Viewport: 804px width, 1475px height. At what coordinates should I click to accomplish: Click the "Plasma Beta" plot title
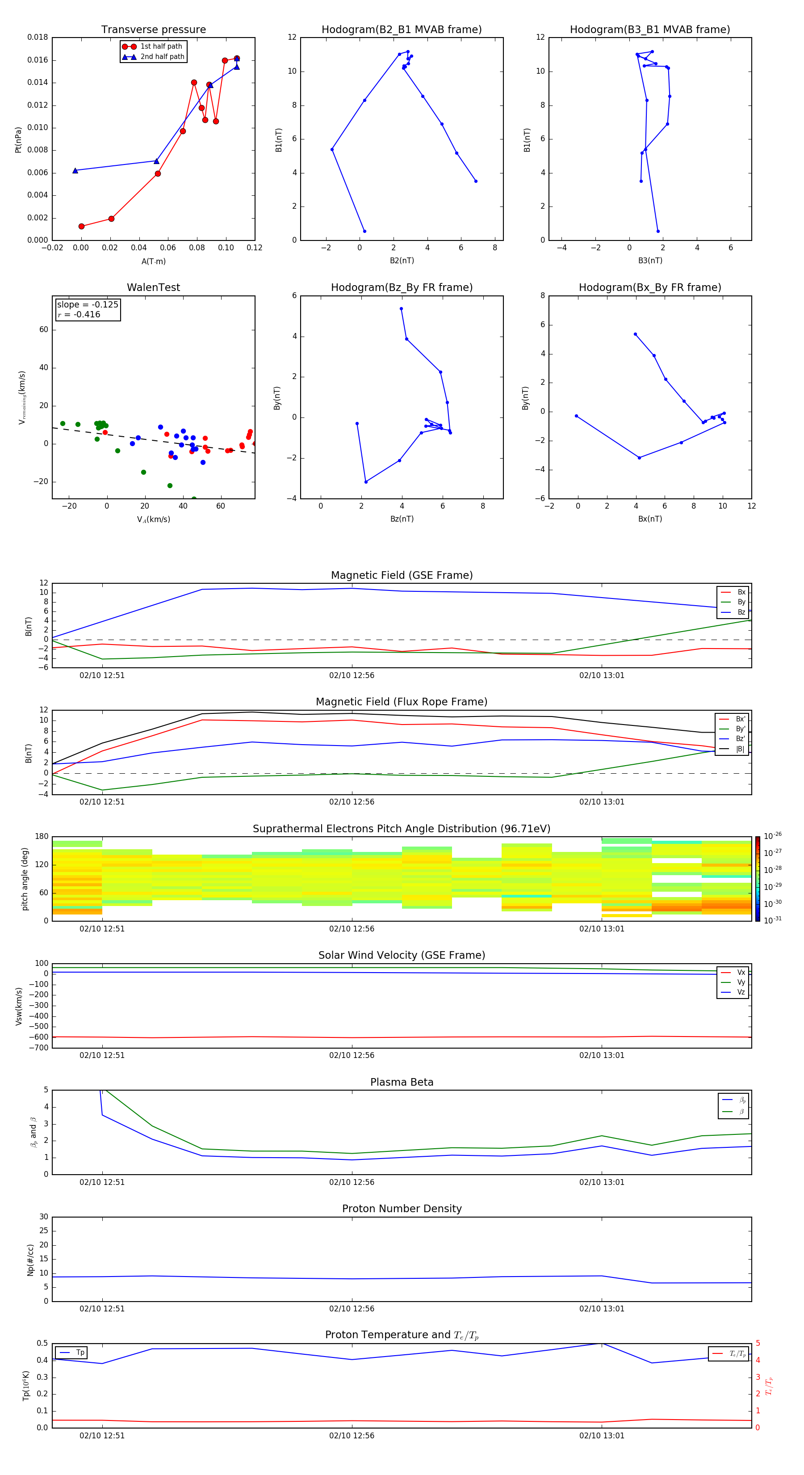pyautogui.click(x=402, y=1082)
